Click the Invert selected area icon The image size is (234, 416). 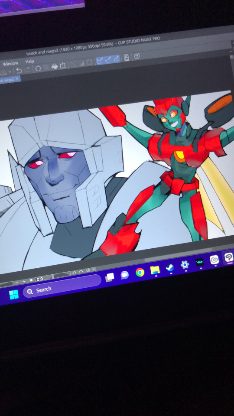[x=81, y=63]
